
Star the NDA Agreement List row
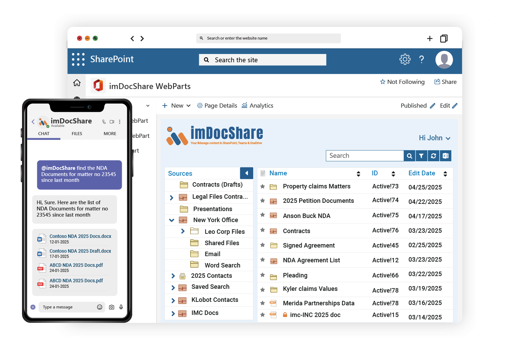(x=262, y=260)
